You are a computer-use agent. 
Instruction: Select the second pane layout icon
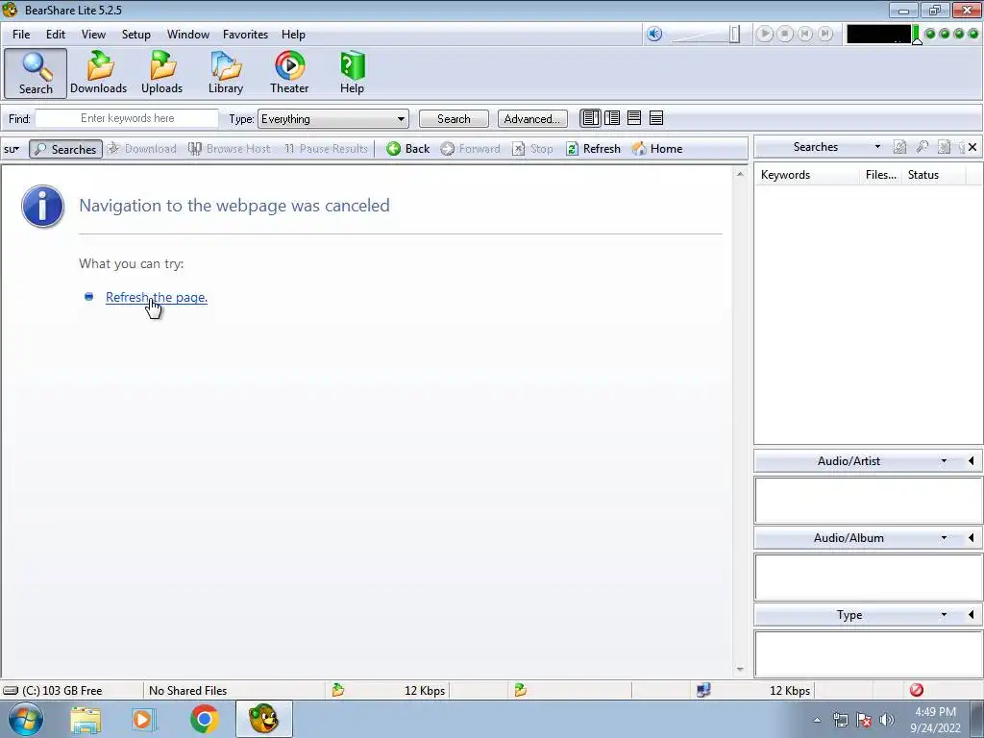[x=612, y=118]
